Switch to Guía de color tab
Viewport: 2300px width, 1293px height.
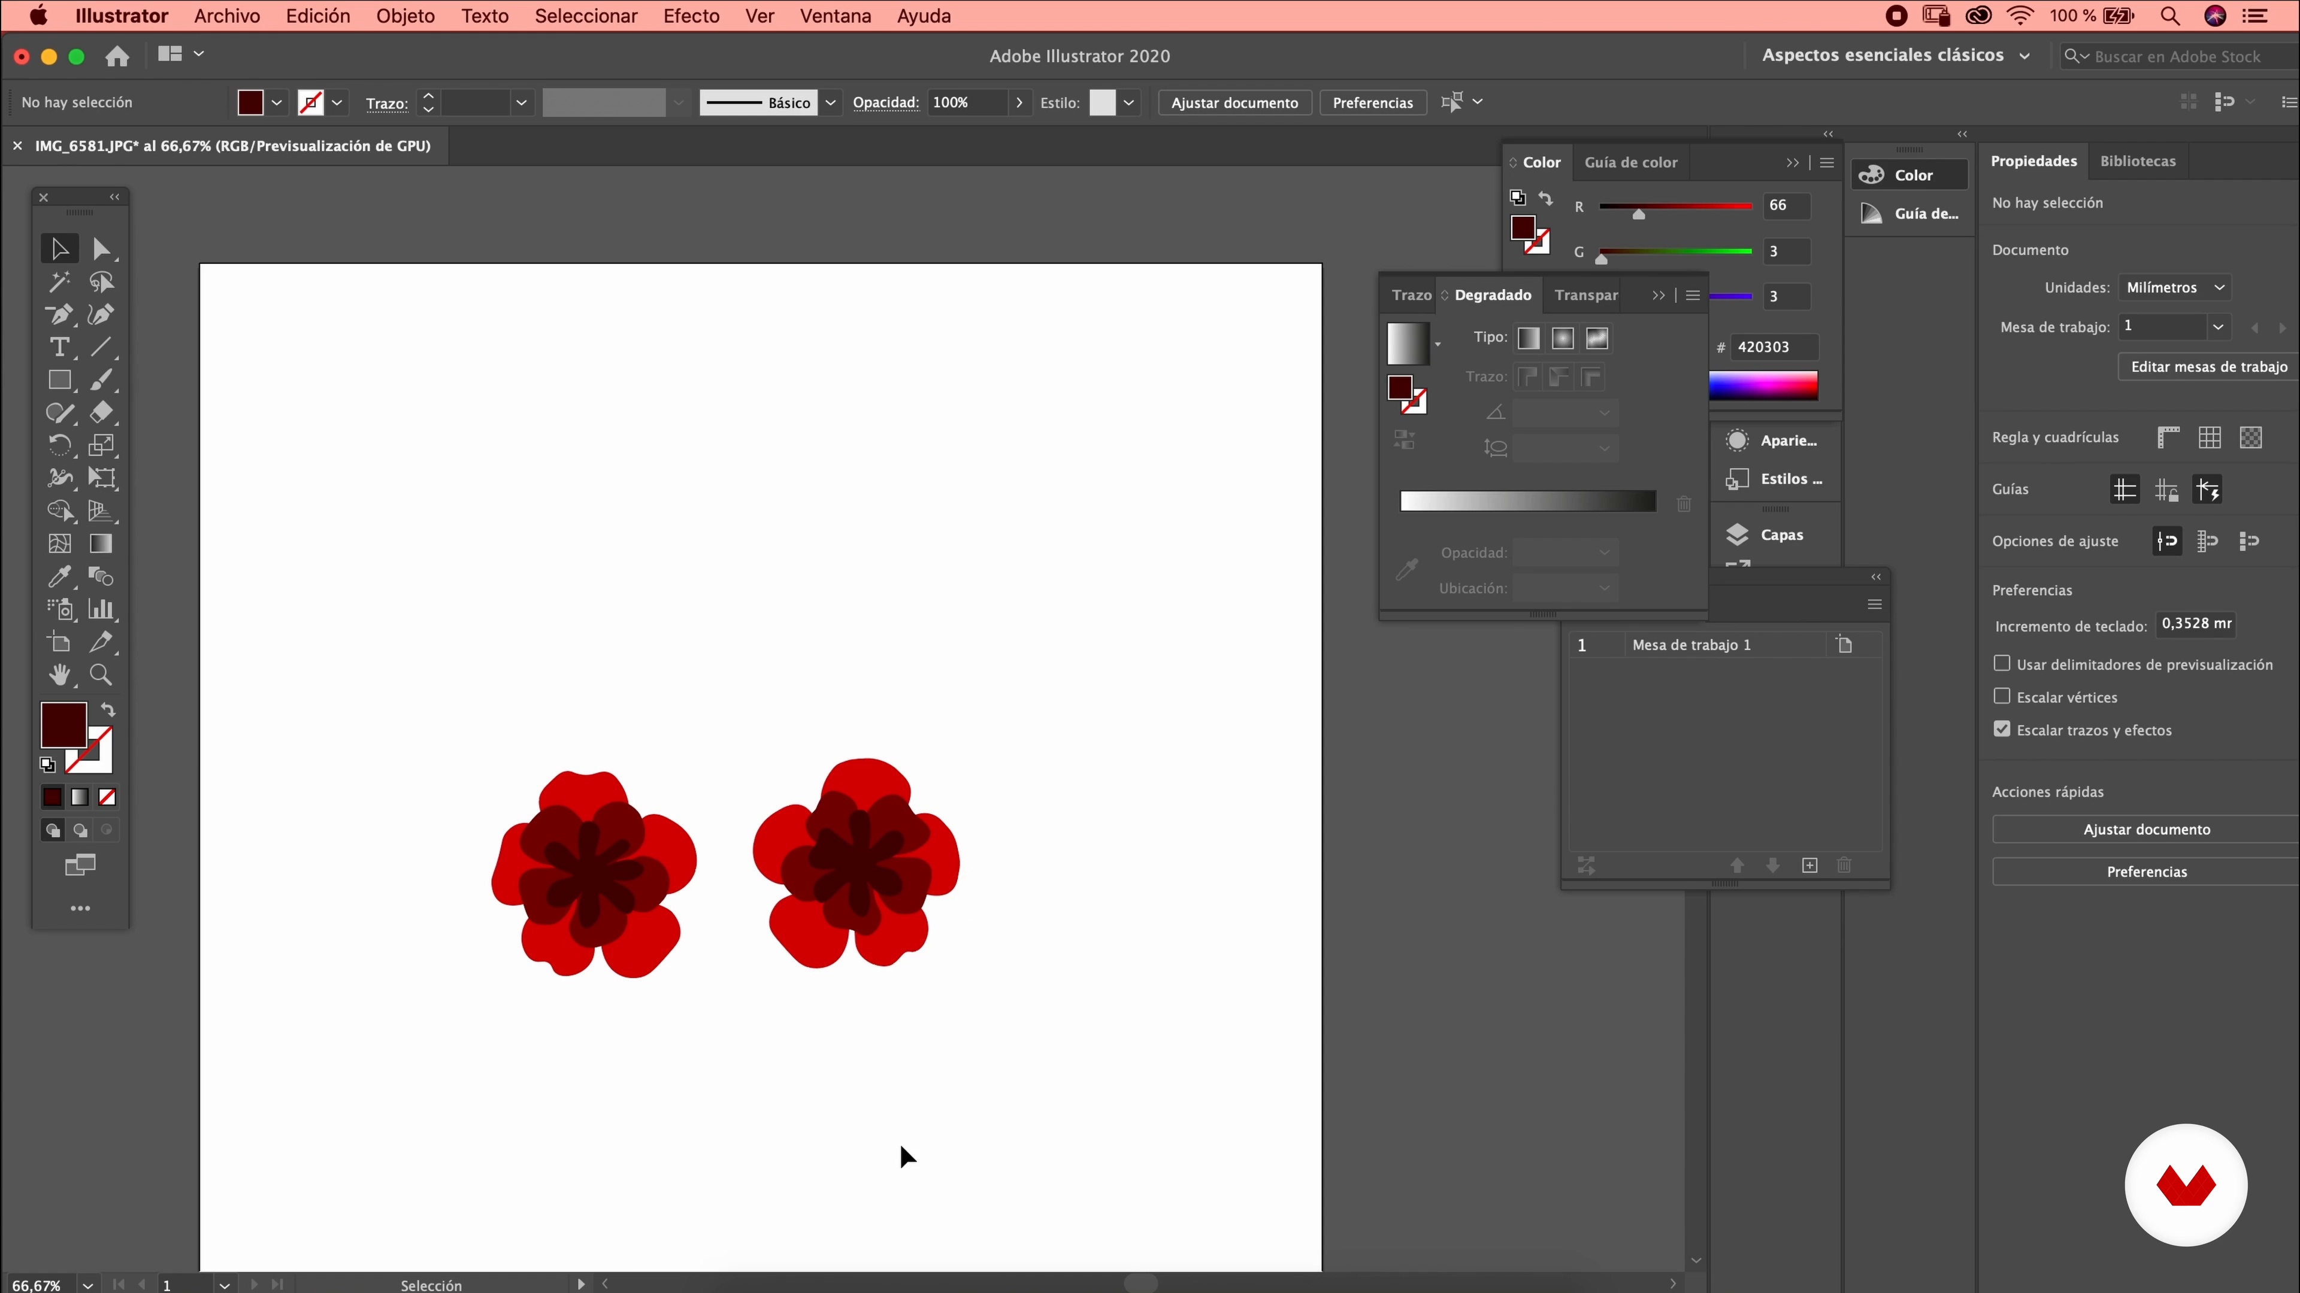1630,162
